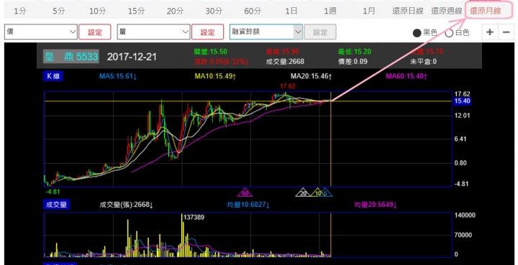518x265 pixels.
Task: Select the 1日 timeframe tab
Action: [x=291, y=11]
